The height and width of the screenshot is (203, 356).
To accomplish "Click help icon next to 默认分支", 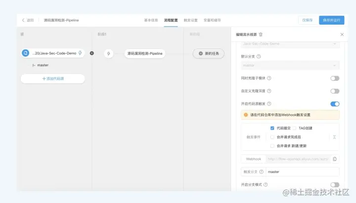I will [x=259, y=56].
